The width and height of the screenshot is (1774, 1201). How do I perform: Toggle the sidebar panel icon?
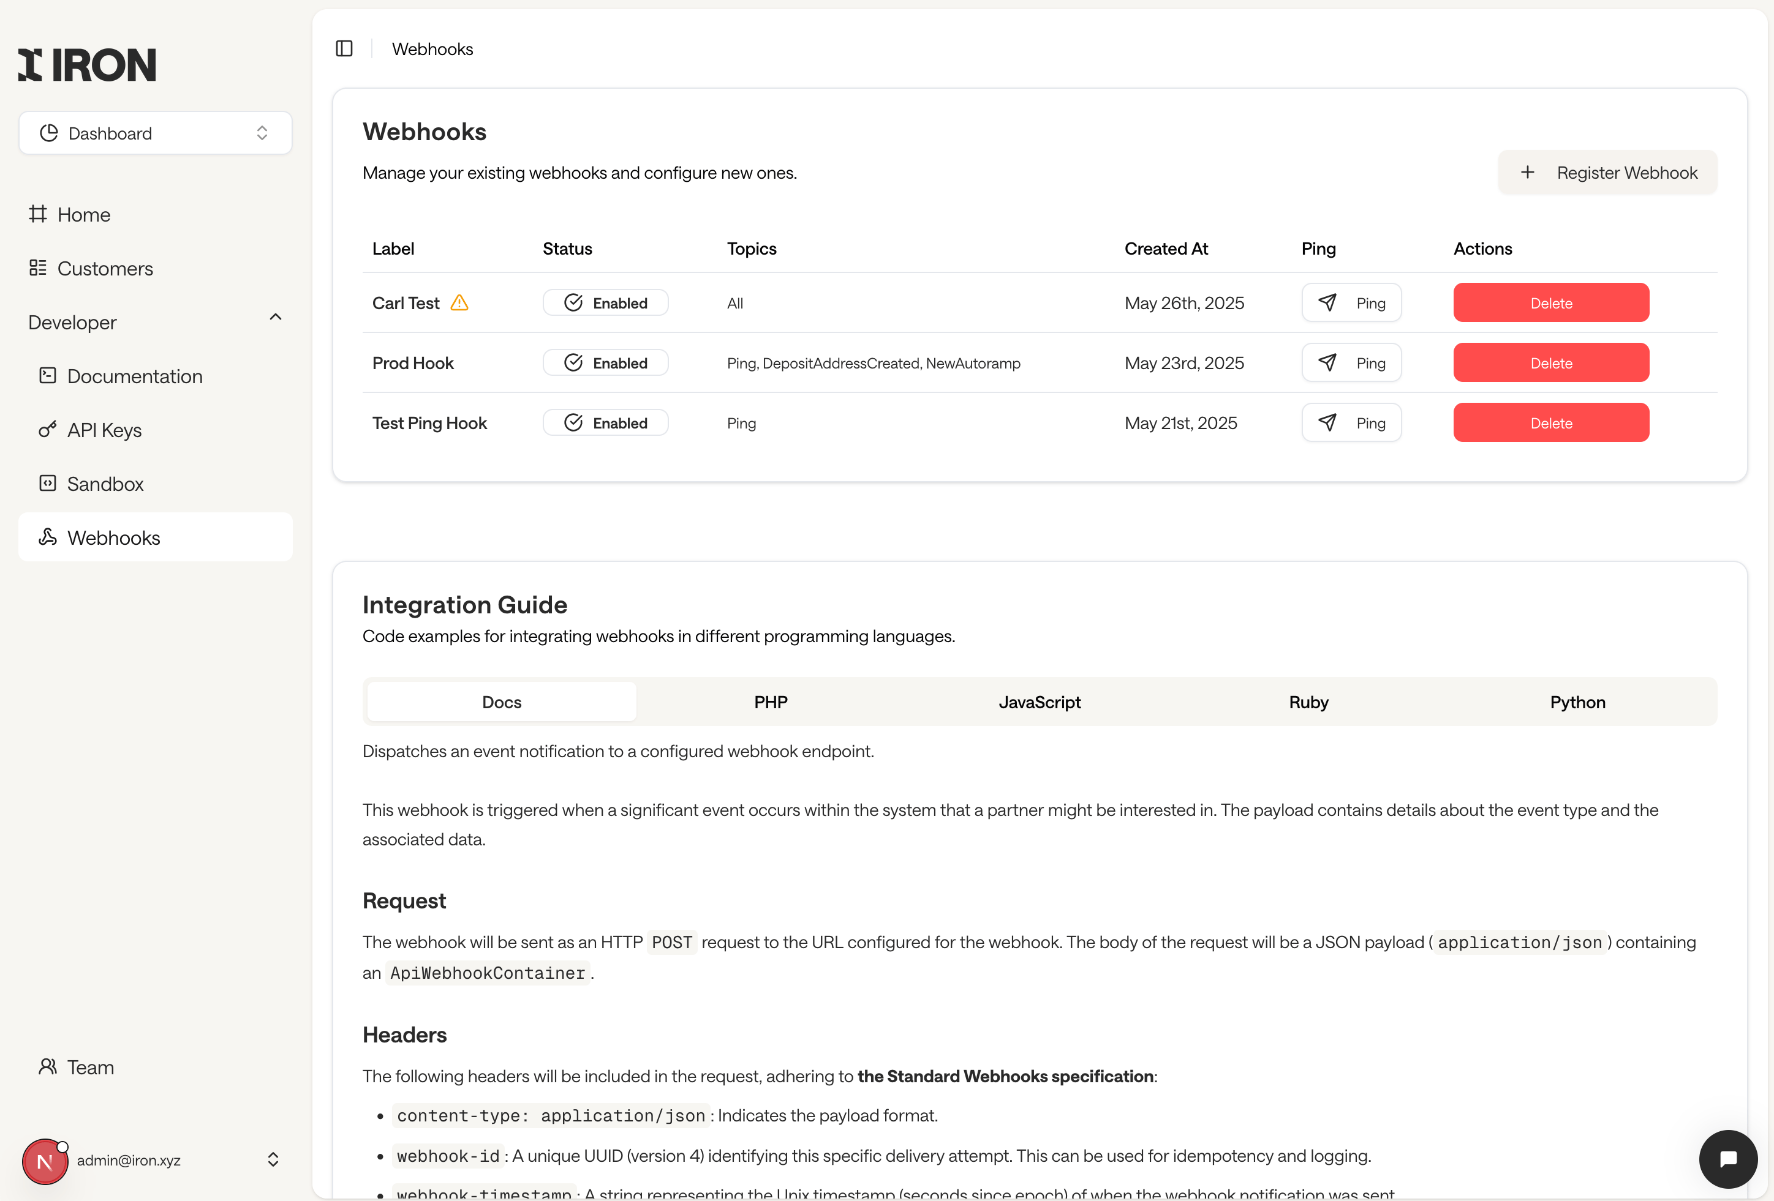click(x=344, y=49)
